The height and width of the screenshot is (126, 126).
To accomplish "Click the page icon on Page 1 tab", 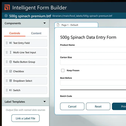I will click(x=58, y=25).
